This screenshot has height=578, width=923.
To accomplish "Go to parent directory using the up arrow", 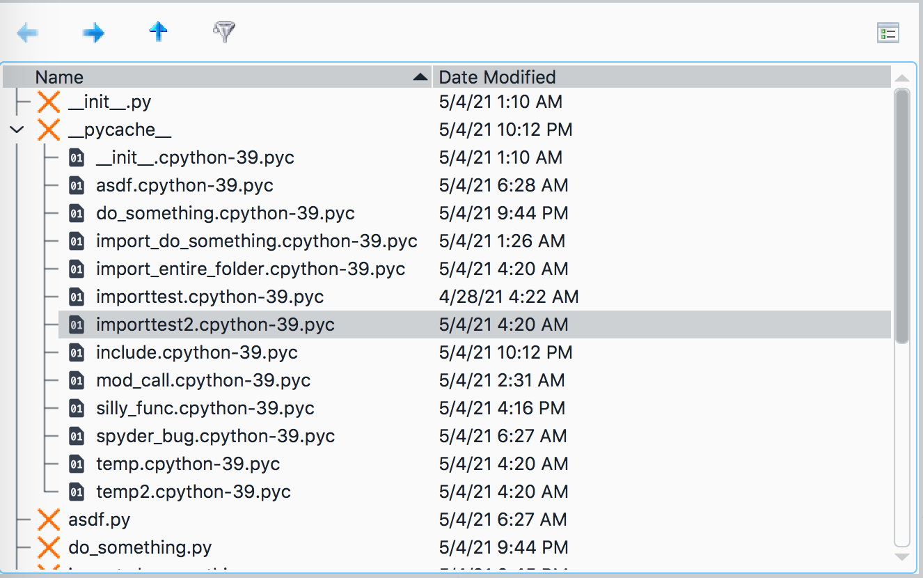I will click(158, 32).
